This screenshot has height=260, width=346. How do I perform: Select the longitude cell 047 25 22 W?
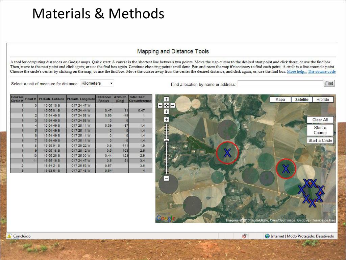pos(81,146)
